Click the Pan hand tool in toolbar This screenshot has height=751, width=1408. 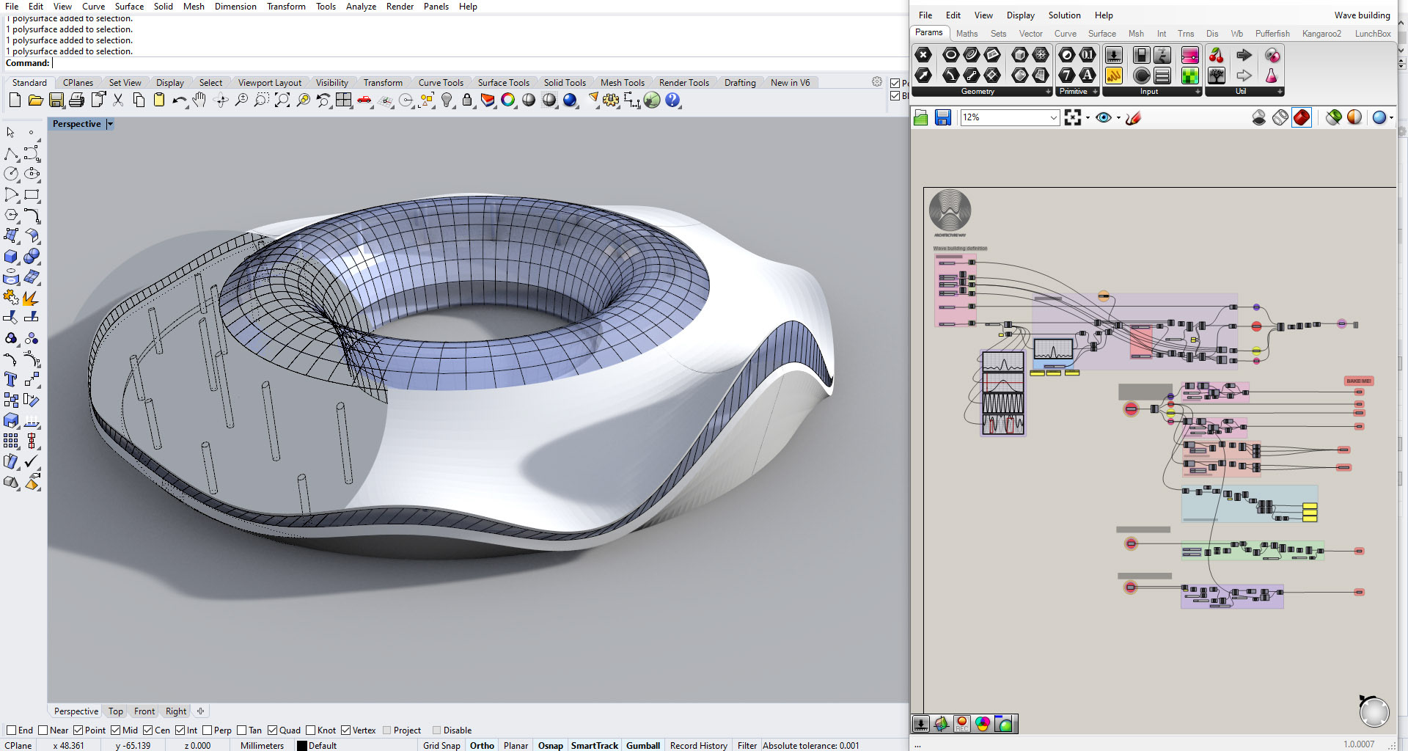click(199, 100)
